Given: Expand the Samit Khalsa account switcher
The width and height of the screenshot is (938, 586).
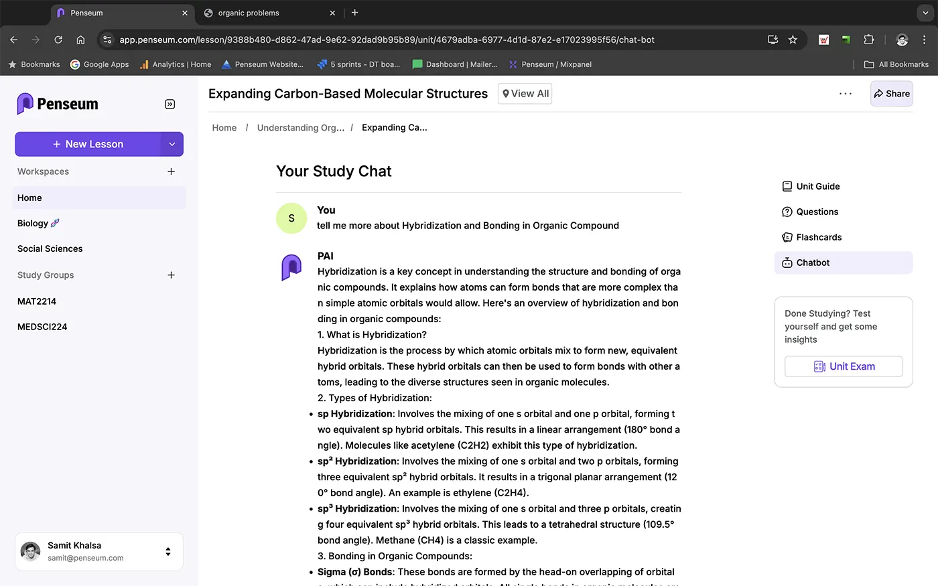Looking at the screenshot, I should pos(167,552).
